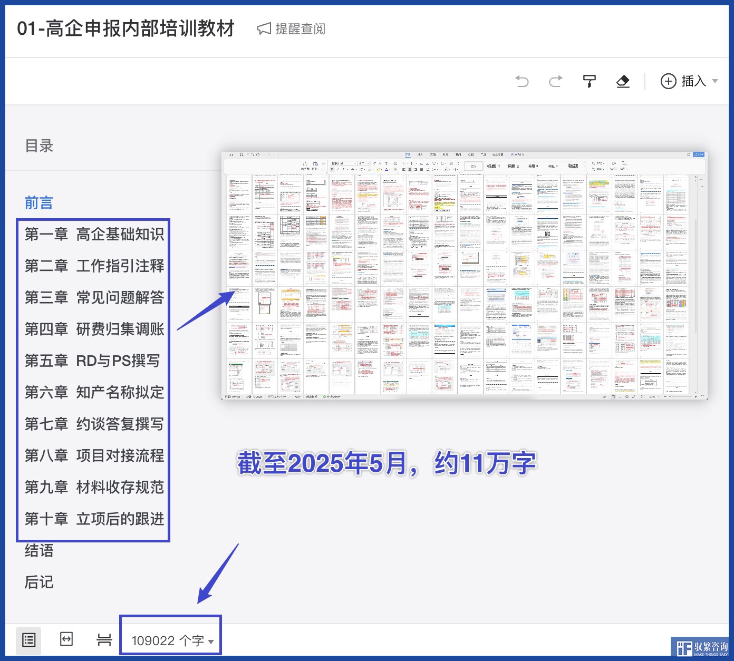
Task: Click the 提醒查阅 reminder button
Action: [292, 29]
